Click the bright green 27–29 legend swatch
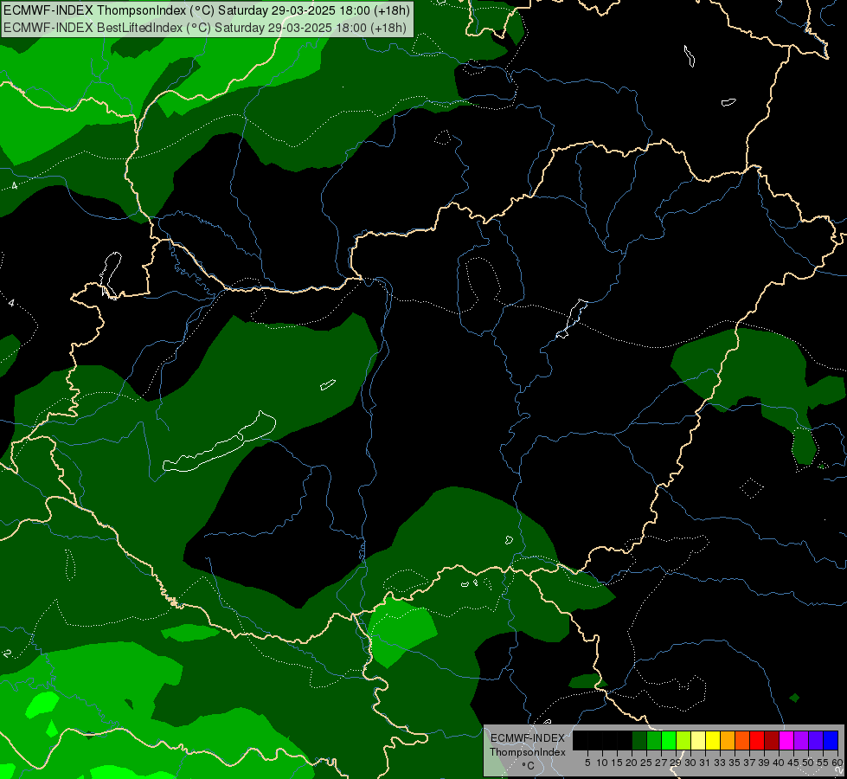Image resolution: width=847 pixels, height=779 pixels. pos(670,740)
